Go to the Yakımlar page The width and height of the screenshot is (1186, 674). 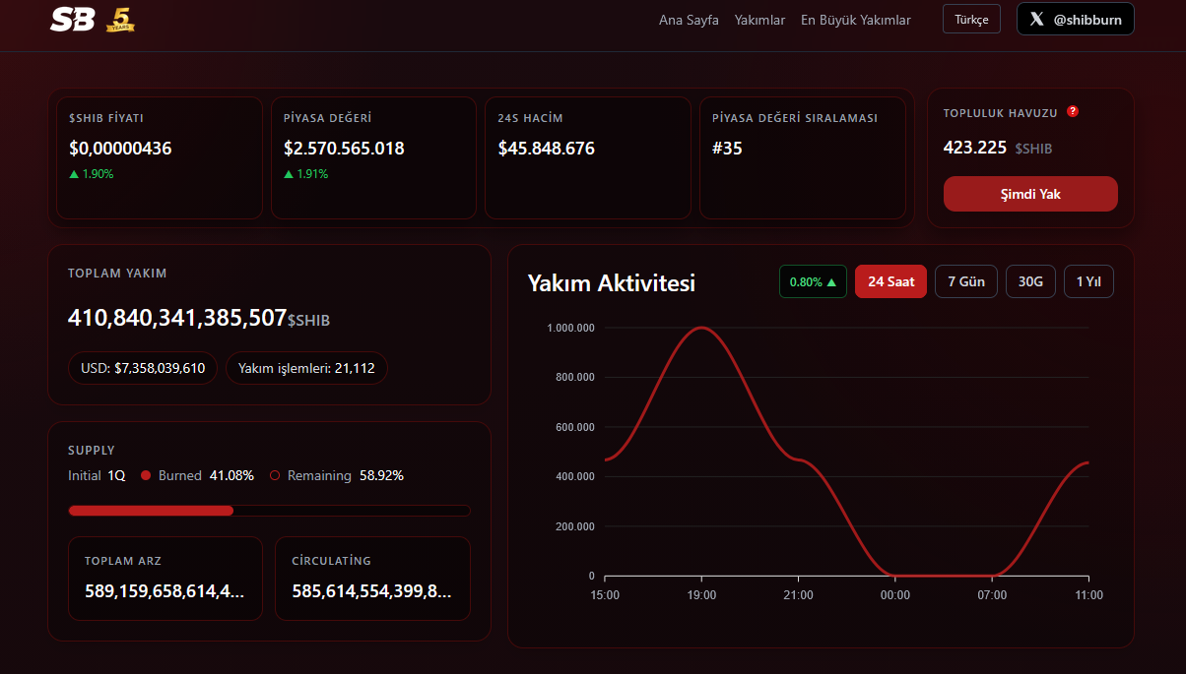click(759, 20)
